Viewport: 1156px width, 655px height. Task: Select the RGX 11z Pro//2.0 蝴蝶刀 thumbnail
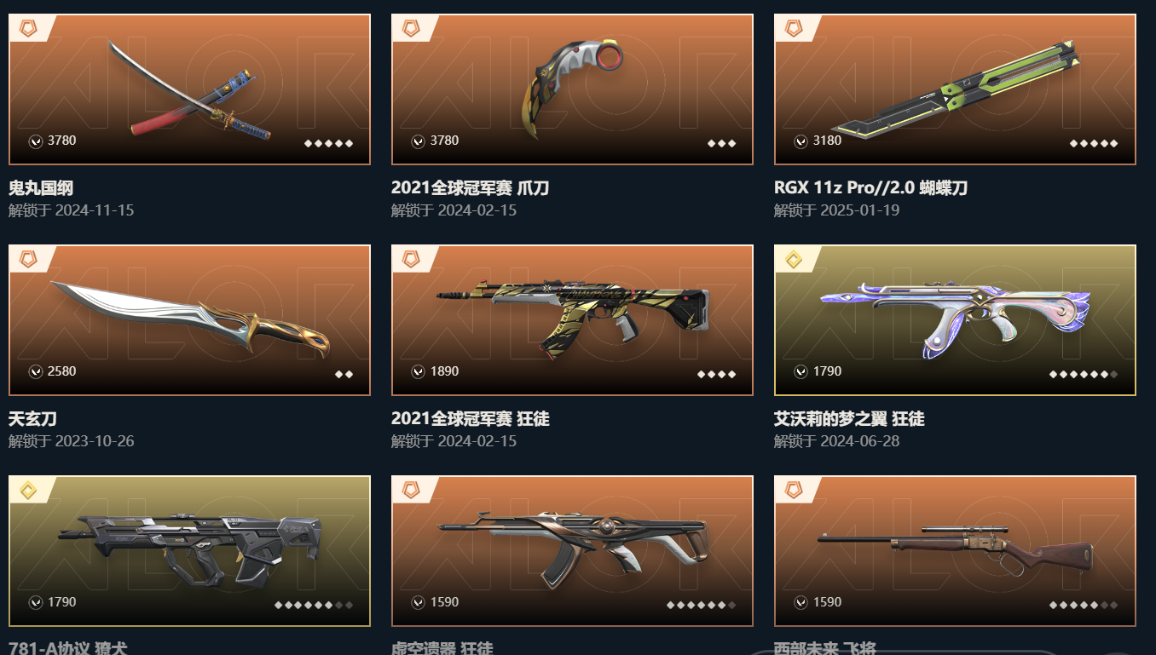click(x=955, y=89)
